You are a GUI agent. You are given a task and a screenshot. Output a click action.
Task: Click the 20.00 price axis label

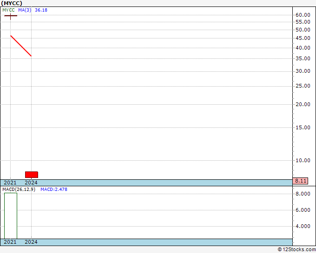point(303,104)
